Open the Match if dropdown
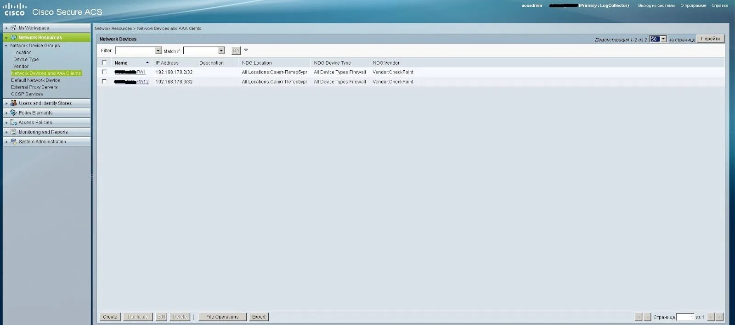735x325 pixels. [221, 50]
